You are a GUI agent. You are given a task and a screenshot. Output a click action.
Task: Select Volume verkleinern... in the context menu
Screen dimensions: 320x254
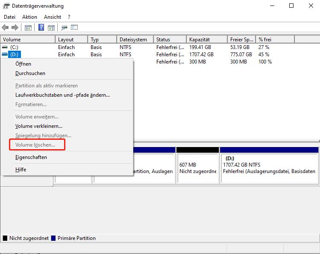[39, 126]
